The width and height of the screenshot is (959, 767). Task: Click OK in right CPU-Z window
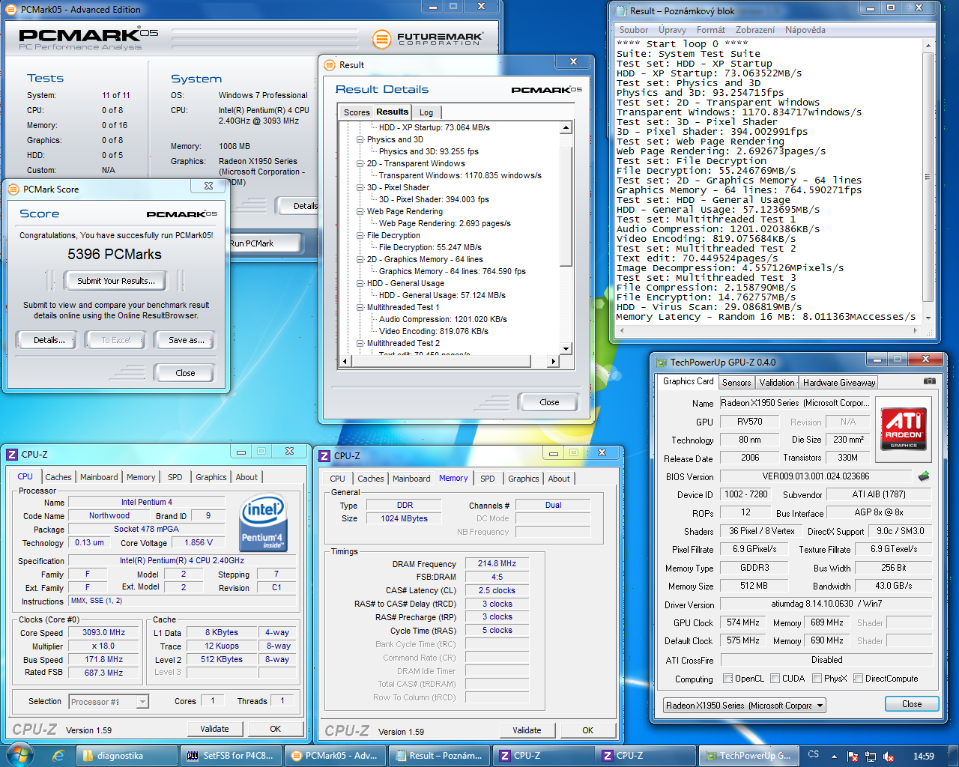[587, 730]
